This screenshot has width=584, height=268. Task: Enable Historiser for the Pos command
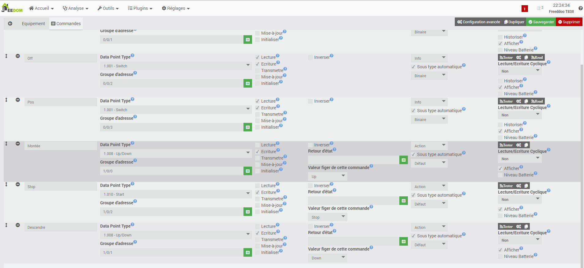click(500, 125)
